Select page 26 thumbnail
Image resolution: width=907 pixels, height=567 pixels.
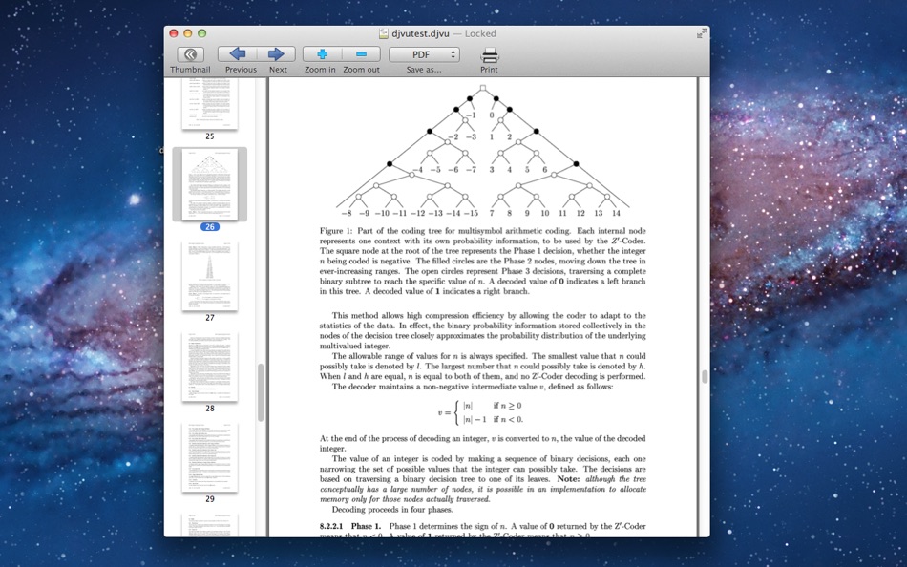209,184
